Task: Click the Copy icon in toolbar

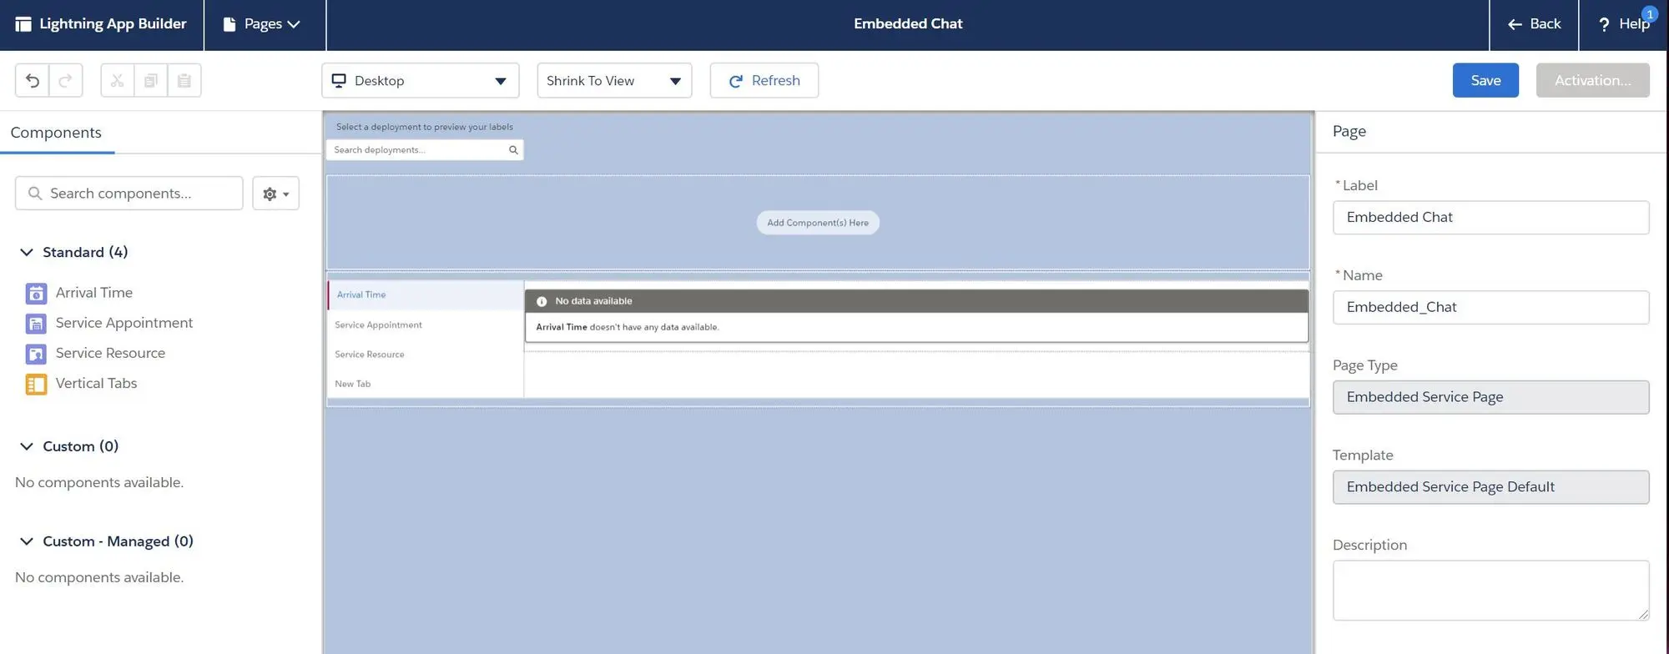Action: coord(151,80)
